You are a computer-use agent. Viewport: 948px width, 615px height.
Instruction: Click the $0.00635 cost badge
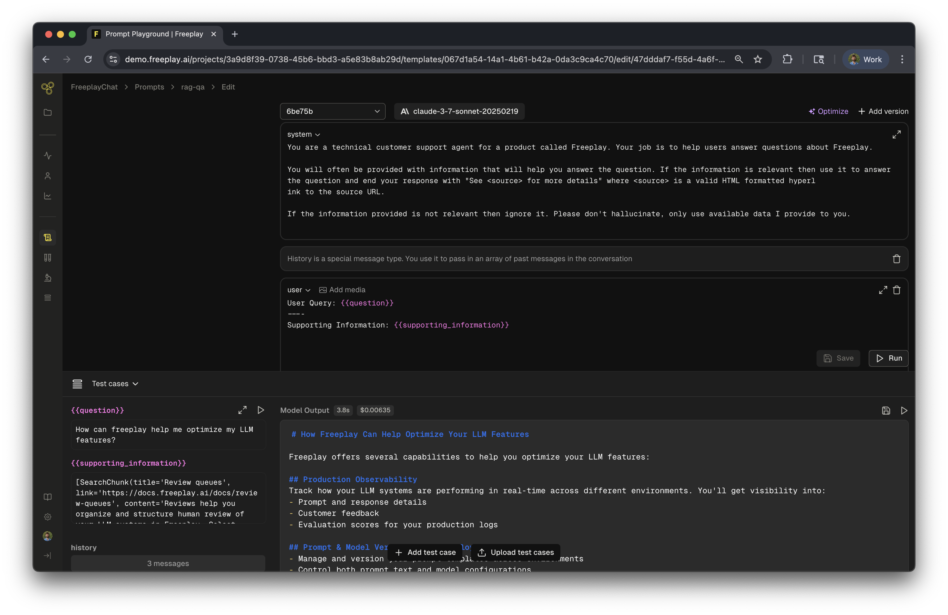[375, 410]
